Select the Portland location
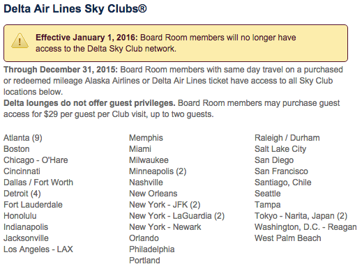Image resolution: width=362 pixels, height=271 pixels. [144, 261]
